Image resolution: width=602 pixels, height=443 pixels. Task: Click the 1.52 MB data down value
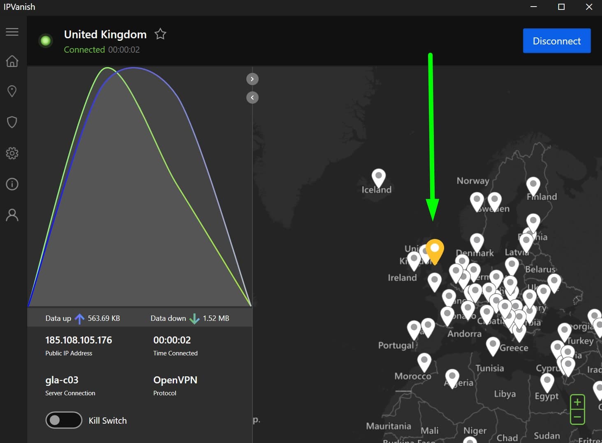pos(216,318)
